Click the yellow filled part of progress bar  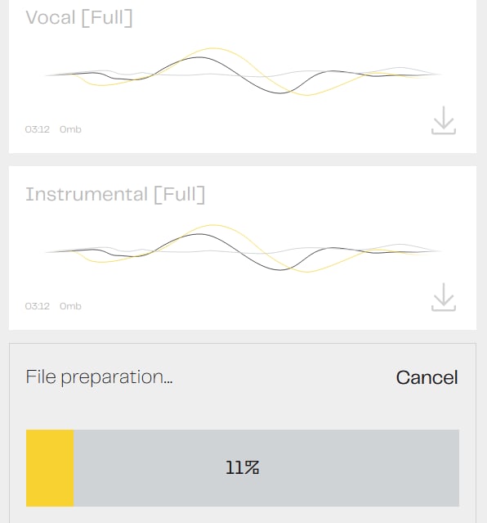point(50,468)
